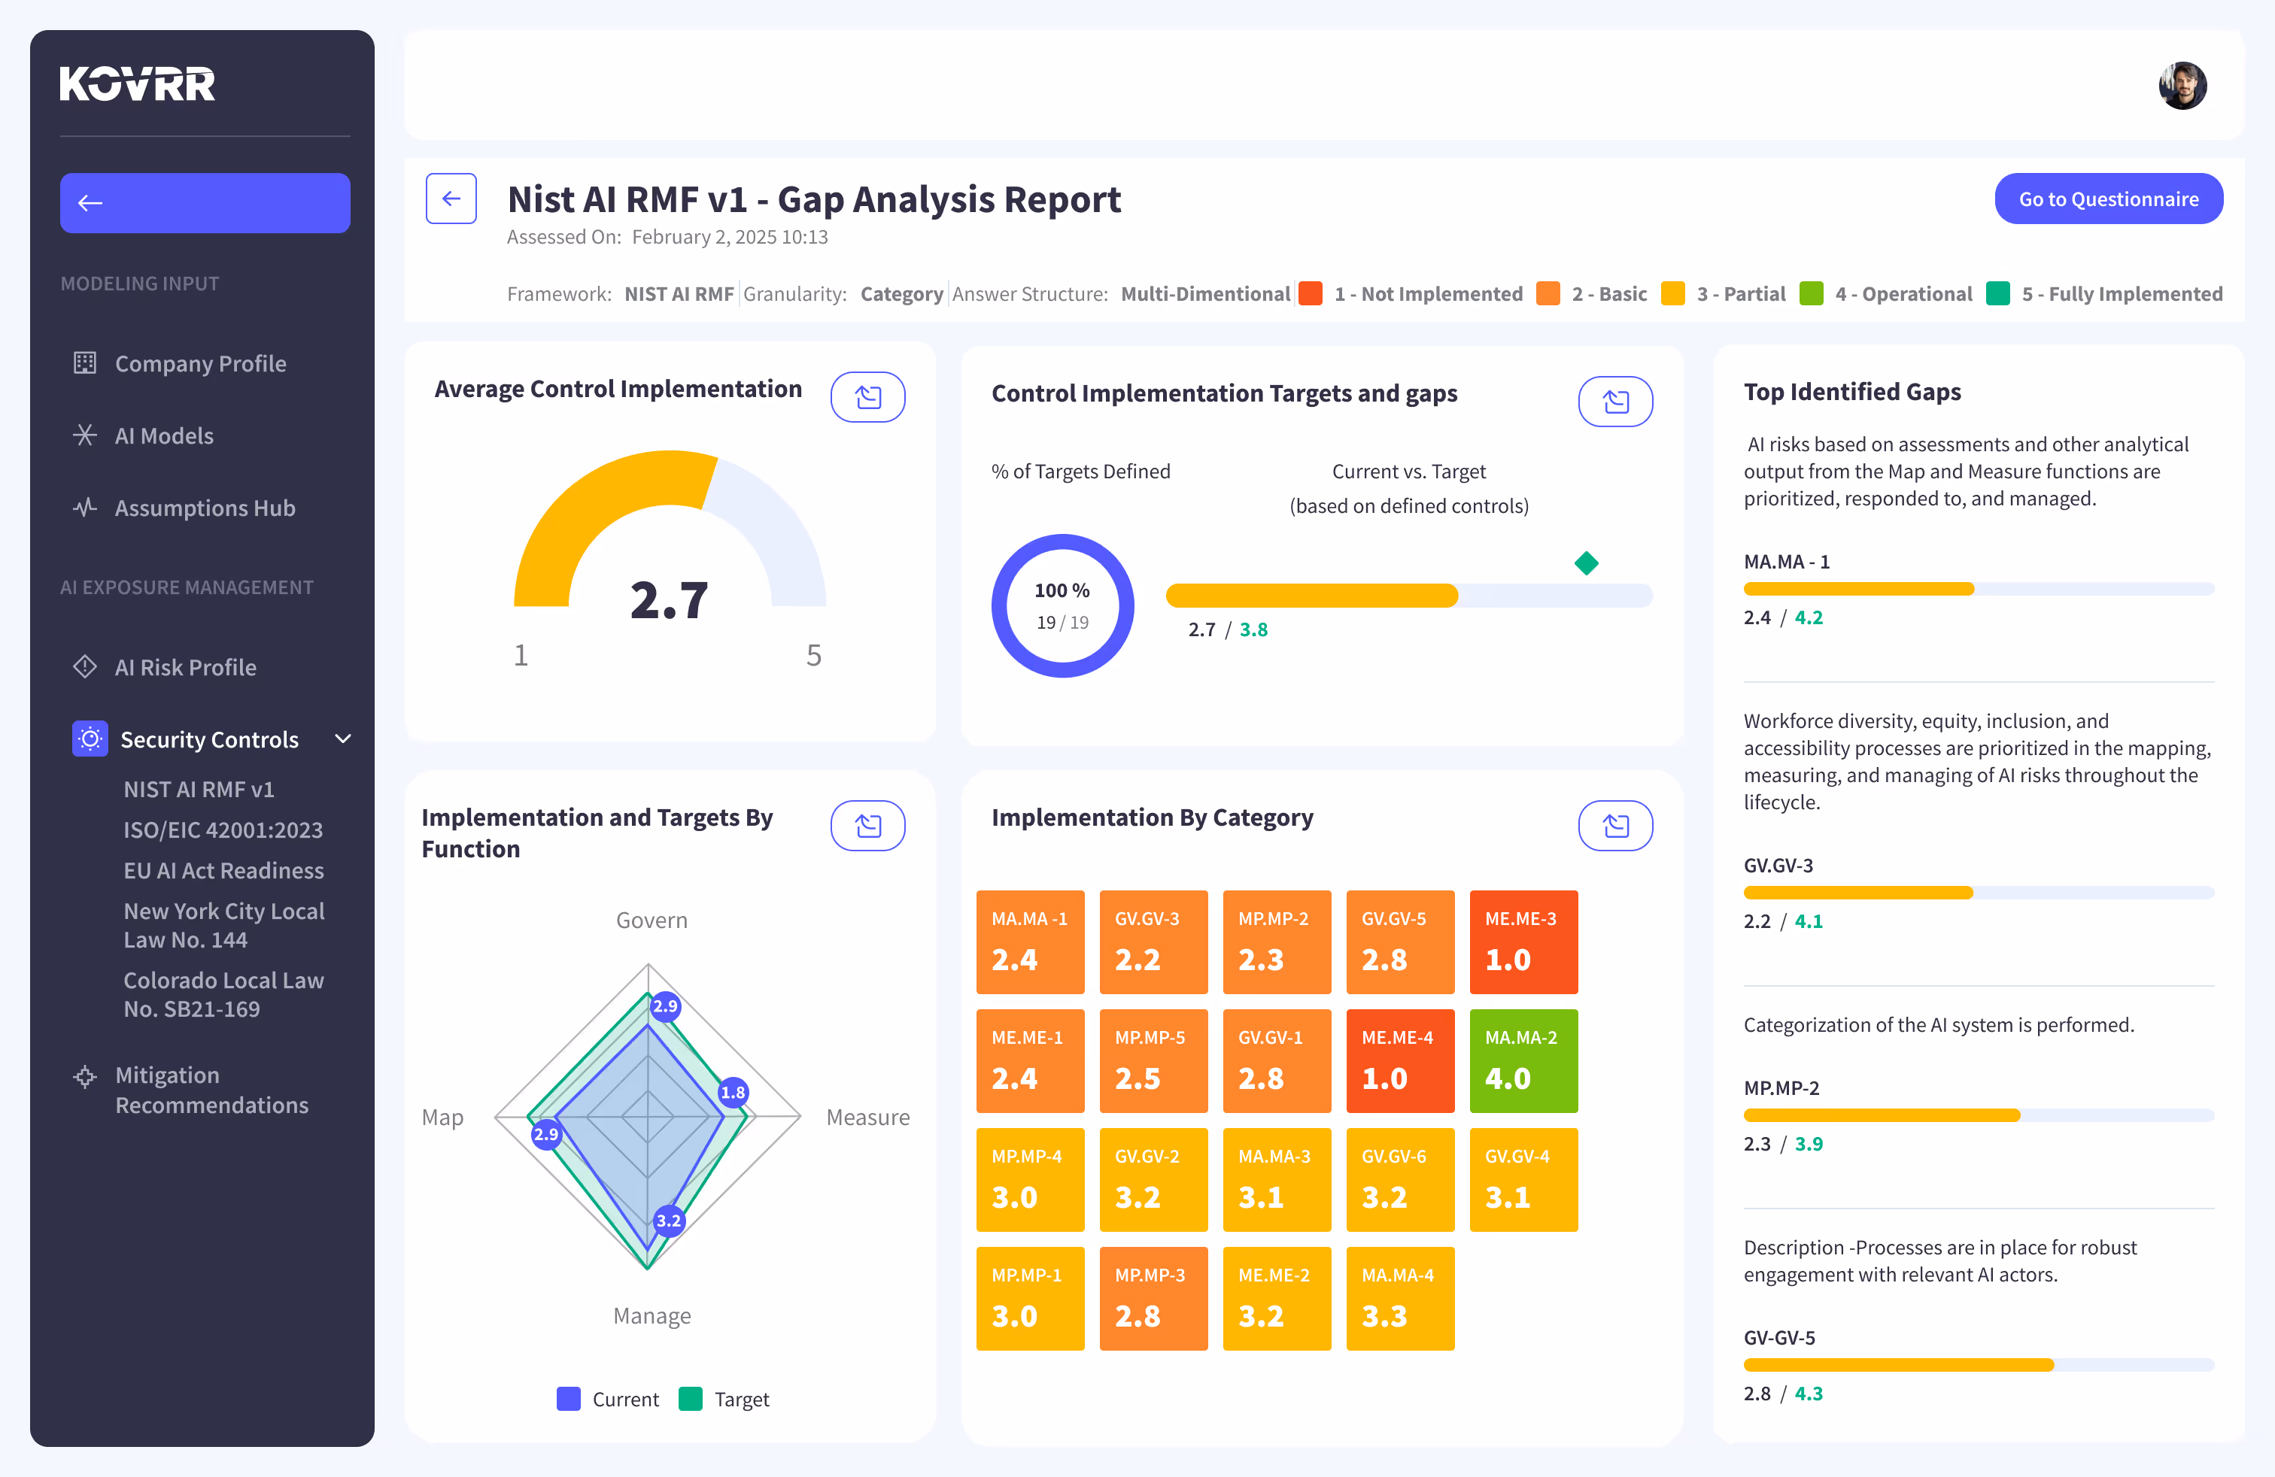
Task: Select EU AI Act Readiness
Action: coord(223,870)
